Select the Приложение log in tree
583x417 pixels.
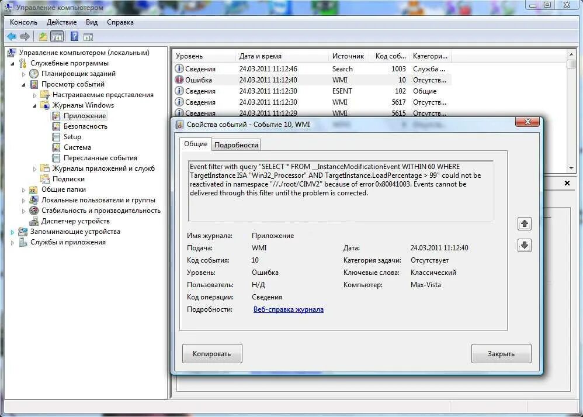[85, 116]
